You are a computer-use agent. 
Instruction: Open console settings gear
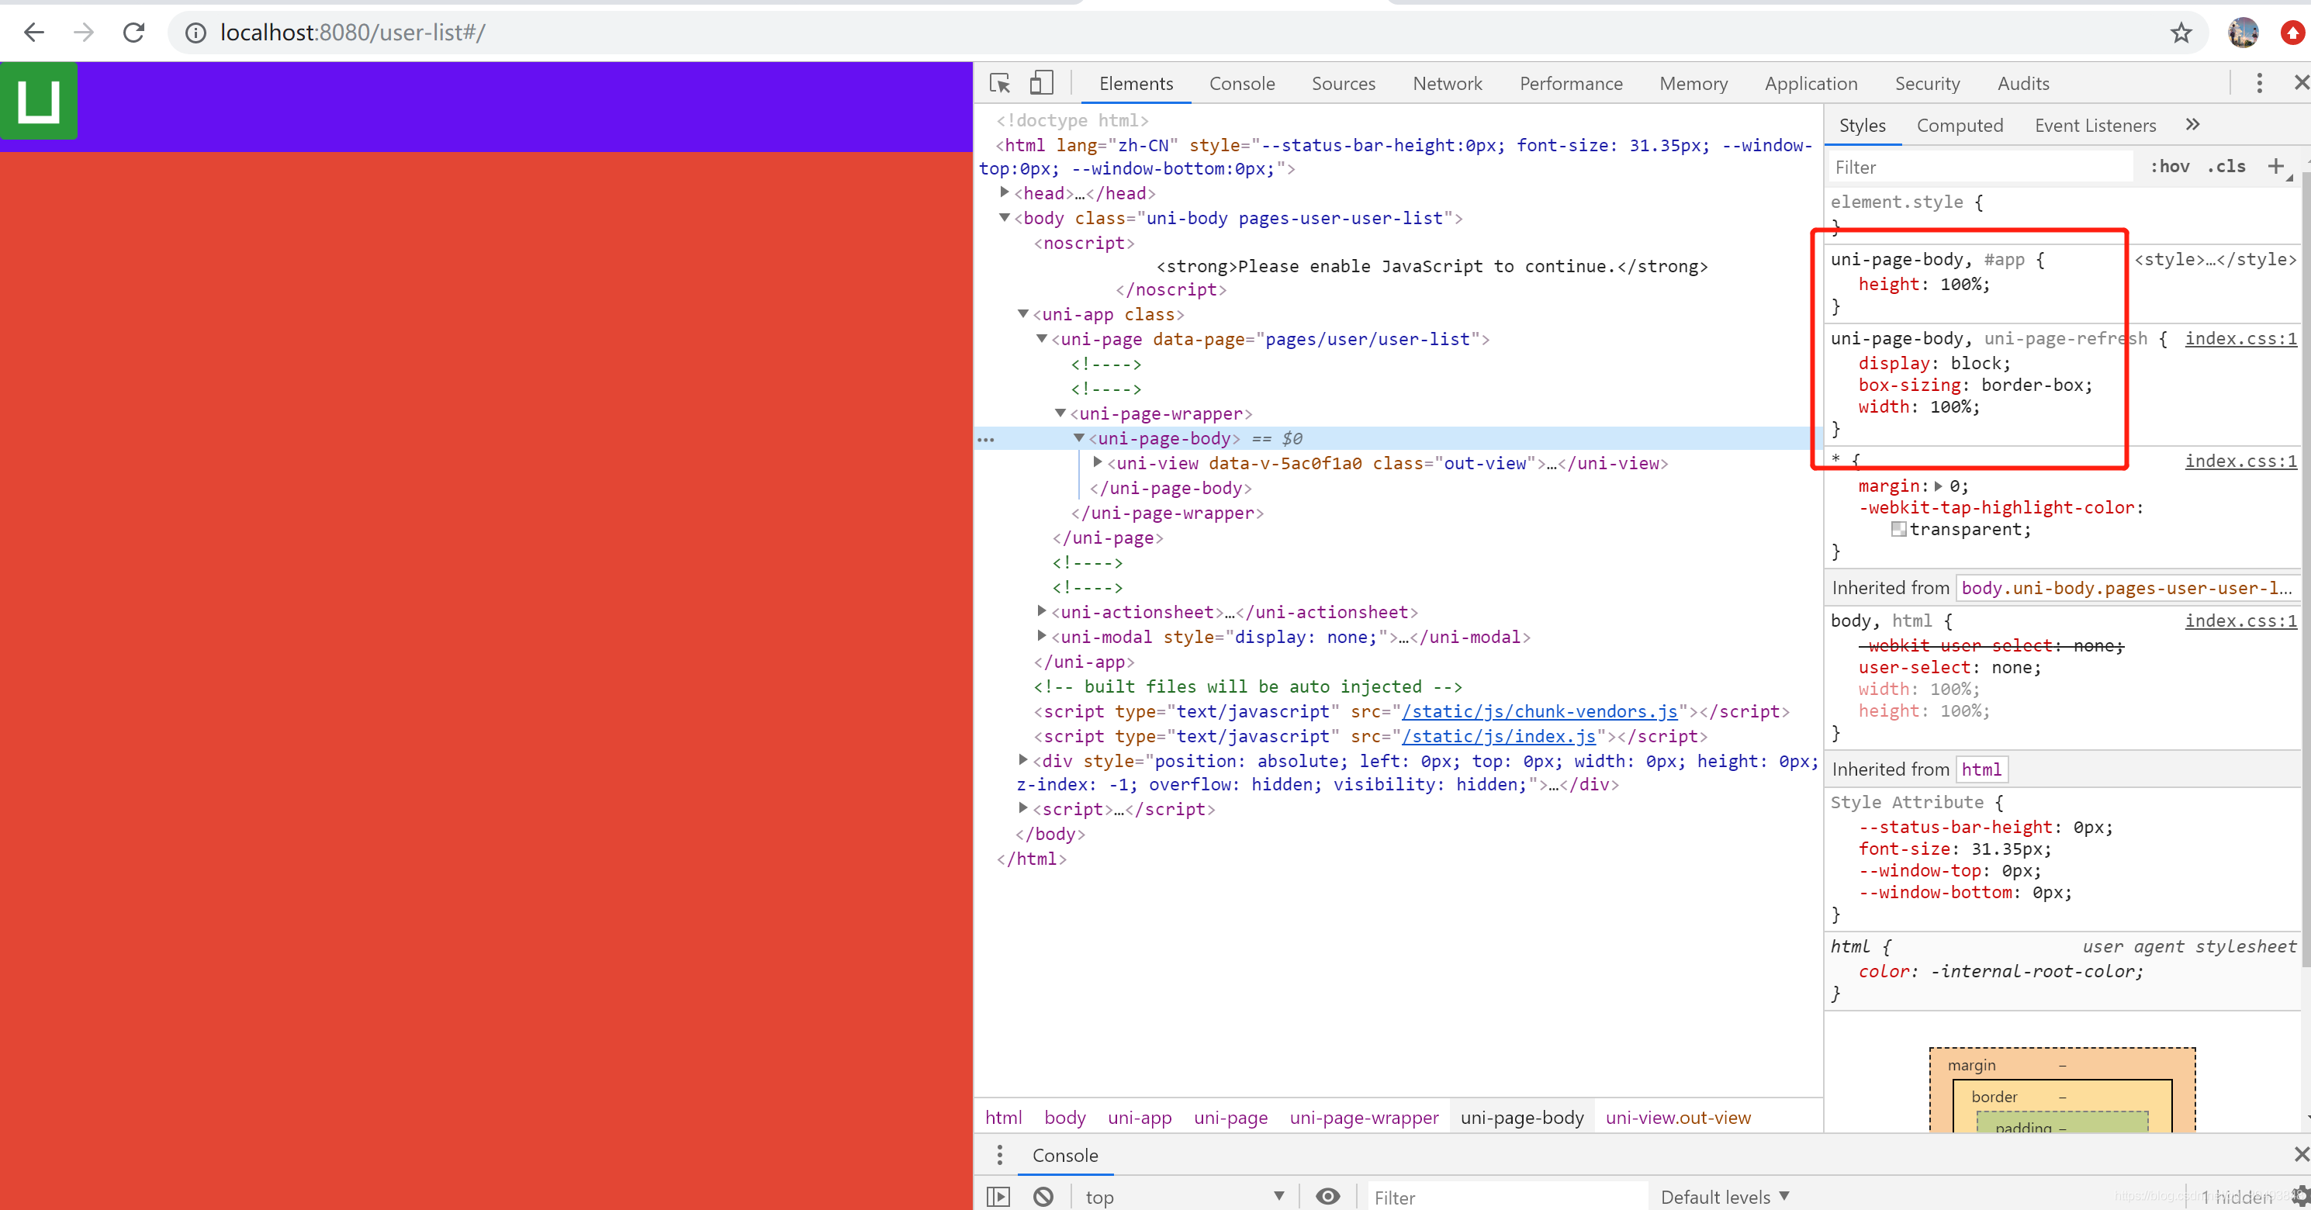click(x=2301, y=1197)
